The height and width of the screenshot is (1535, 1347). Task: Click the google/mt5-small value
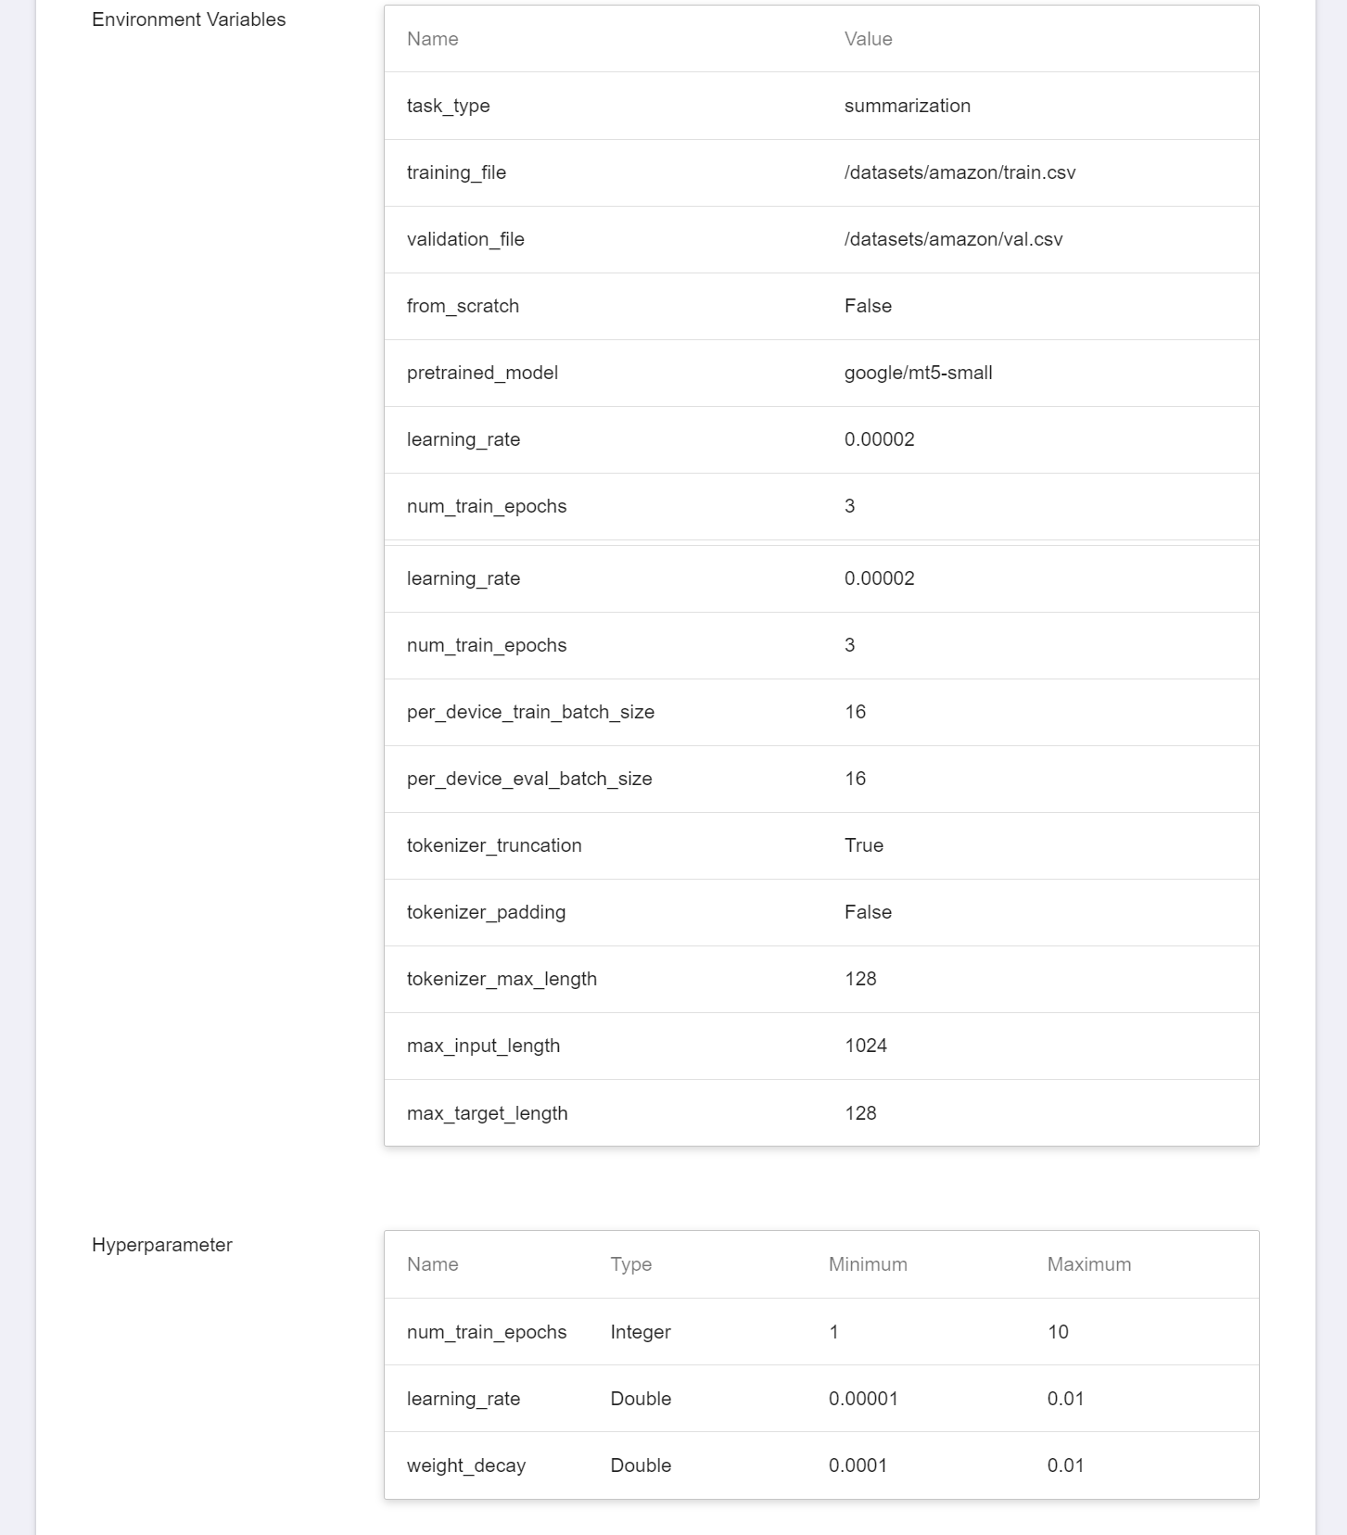pyautogui.click(x=918, y=373)
